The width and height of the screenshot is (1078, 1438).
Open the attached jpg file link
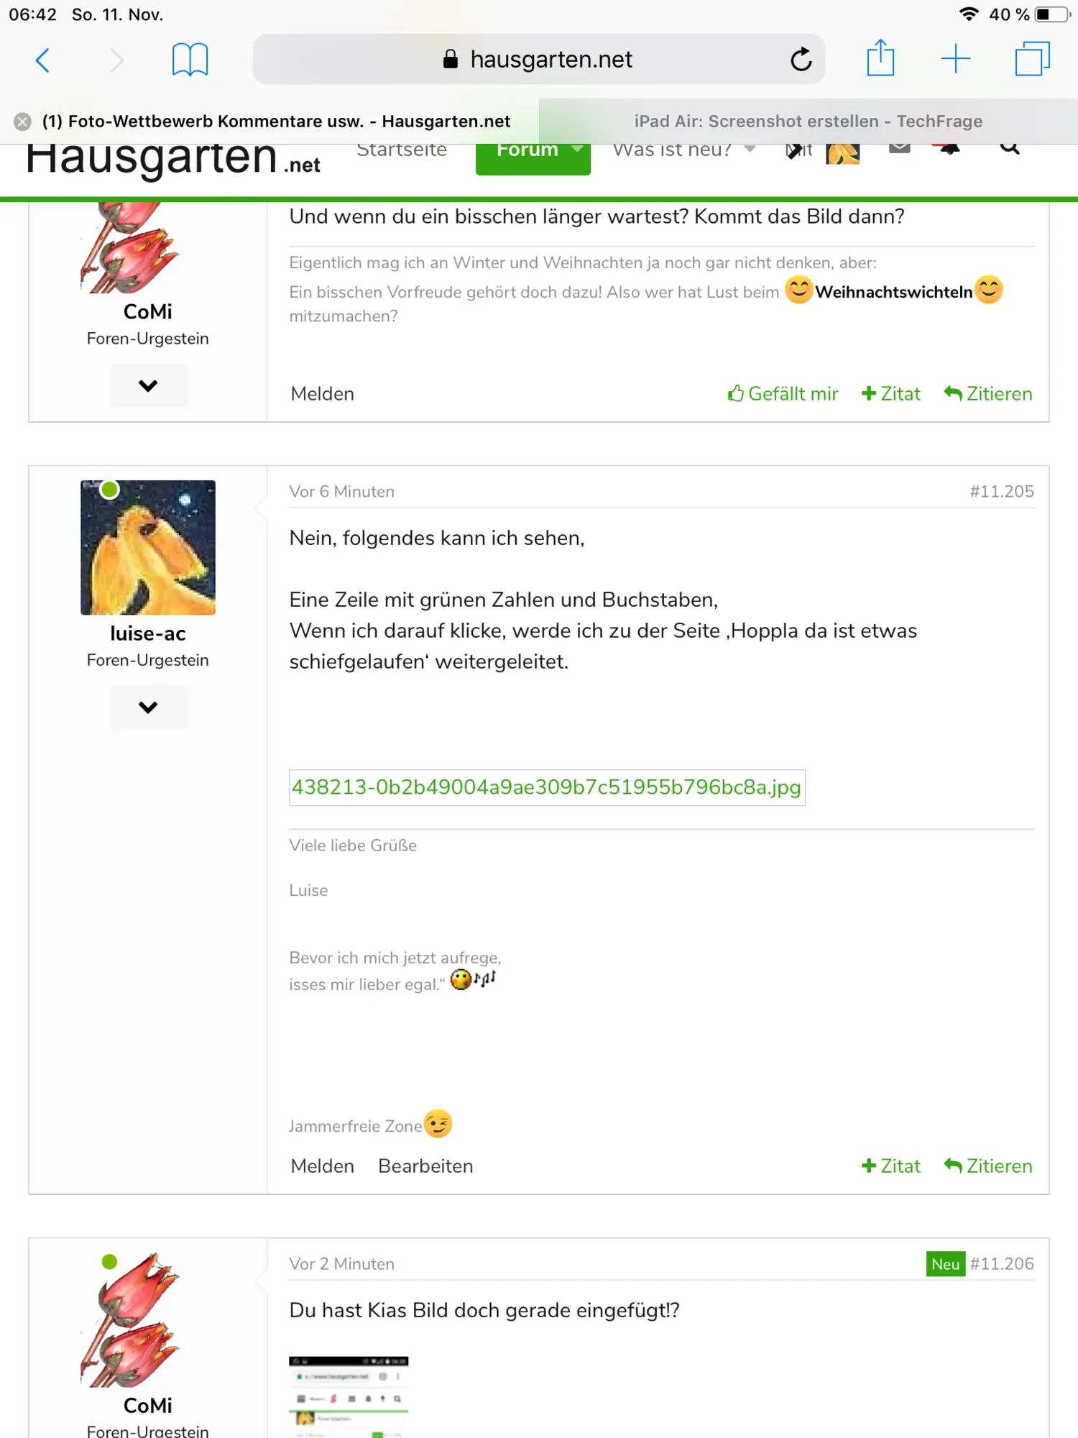[x=546, y=787]
